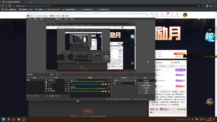The image size is (217, 122).
Task: Open source properties gear in sources toolbar
Action: (x=52, y=96)
